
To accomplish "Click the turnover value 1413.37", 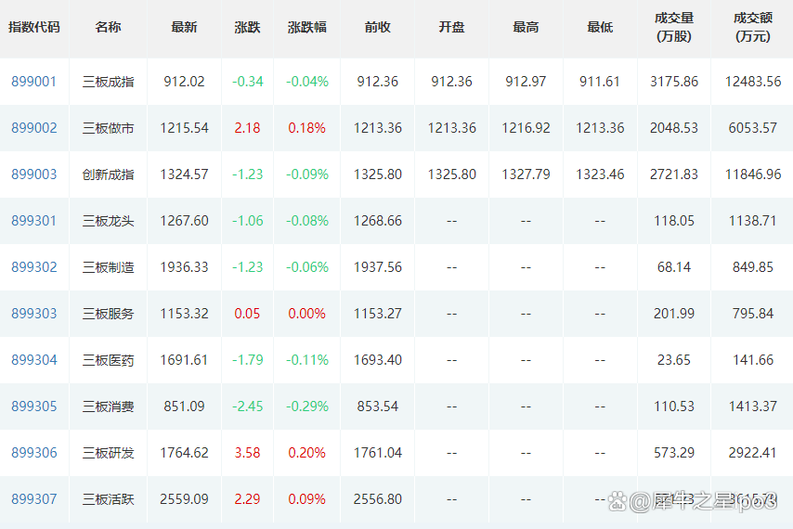I will (752, 406).
